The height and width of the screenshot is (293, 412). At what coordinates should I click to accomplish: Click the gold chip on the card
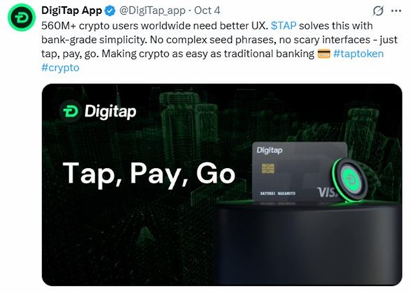point(268,169)
